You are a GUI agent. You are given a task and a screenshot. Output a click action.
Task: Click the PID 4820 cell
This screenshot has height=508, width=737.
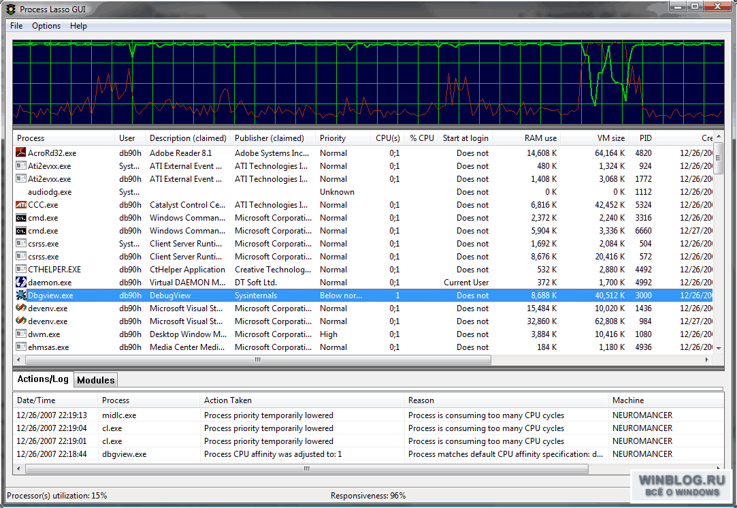point(643,153)
